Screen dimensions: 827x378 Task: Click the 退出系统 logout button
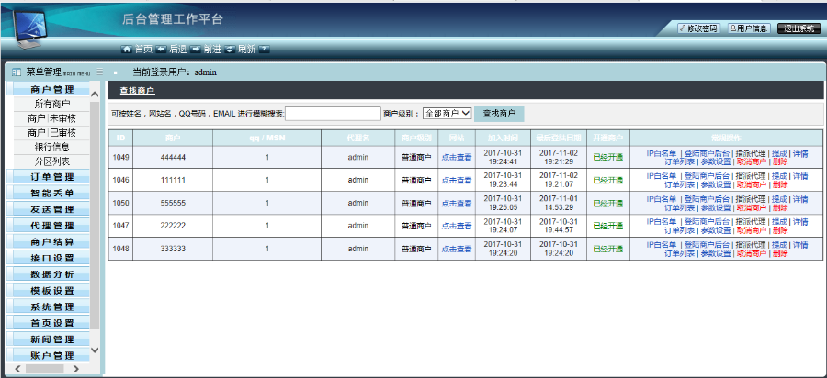point(798,28)
